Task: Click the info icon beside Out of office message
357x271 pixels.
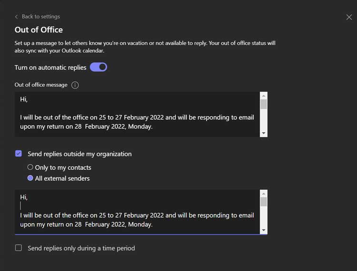Action: (x=75, y=85)
